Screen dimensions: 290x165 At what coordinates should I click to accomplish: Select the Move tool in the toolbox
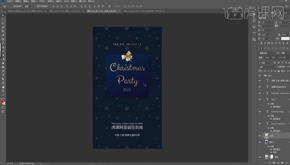pyautogui.click(x=3, y=15)
